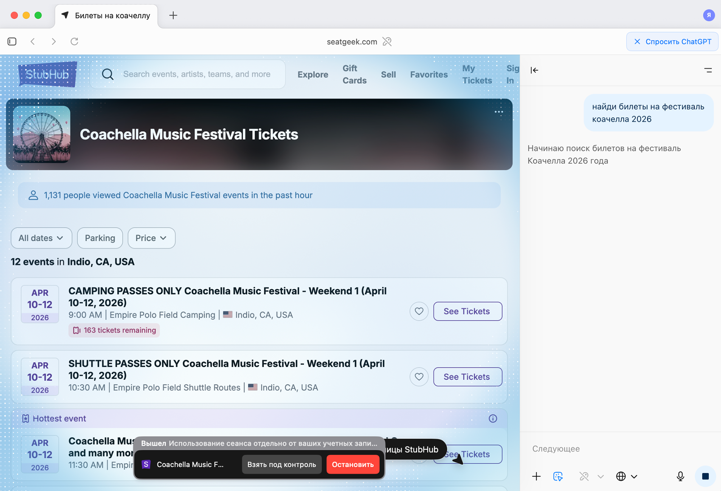This screenshot has height=491, width=721.
Task: Collapse the ChatGPT side panel arrow
Action: [534, 70]
